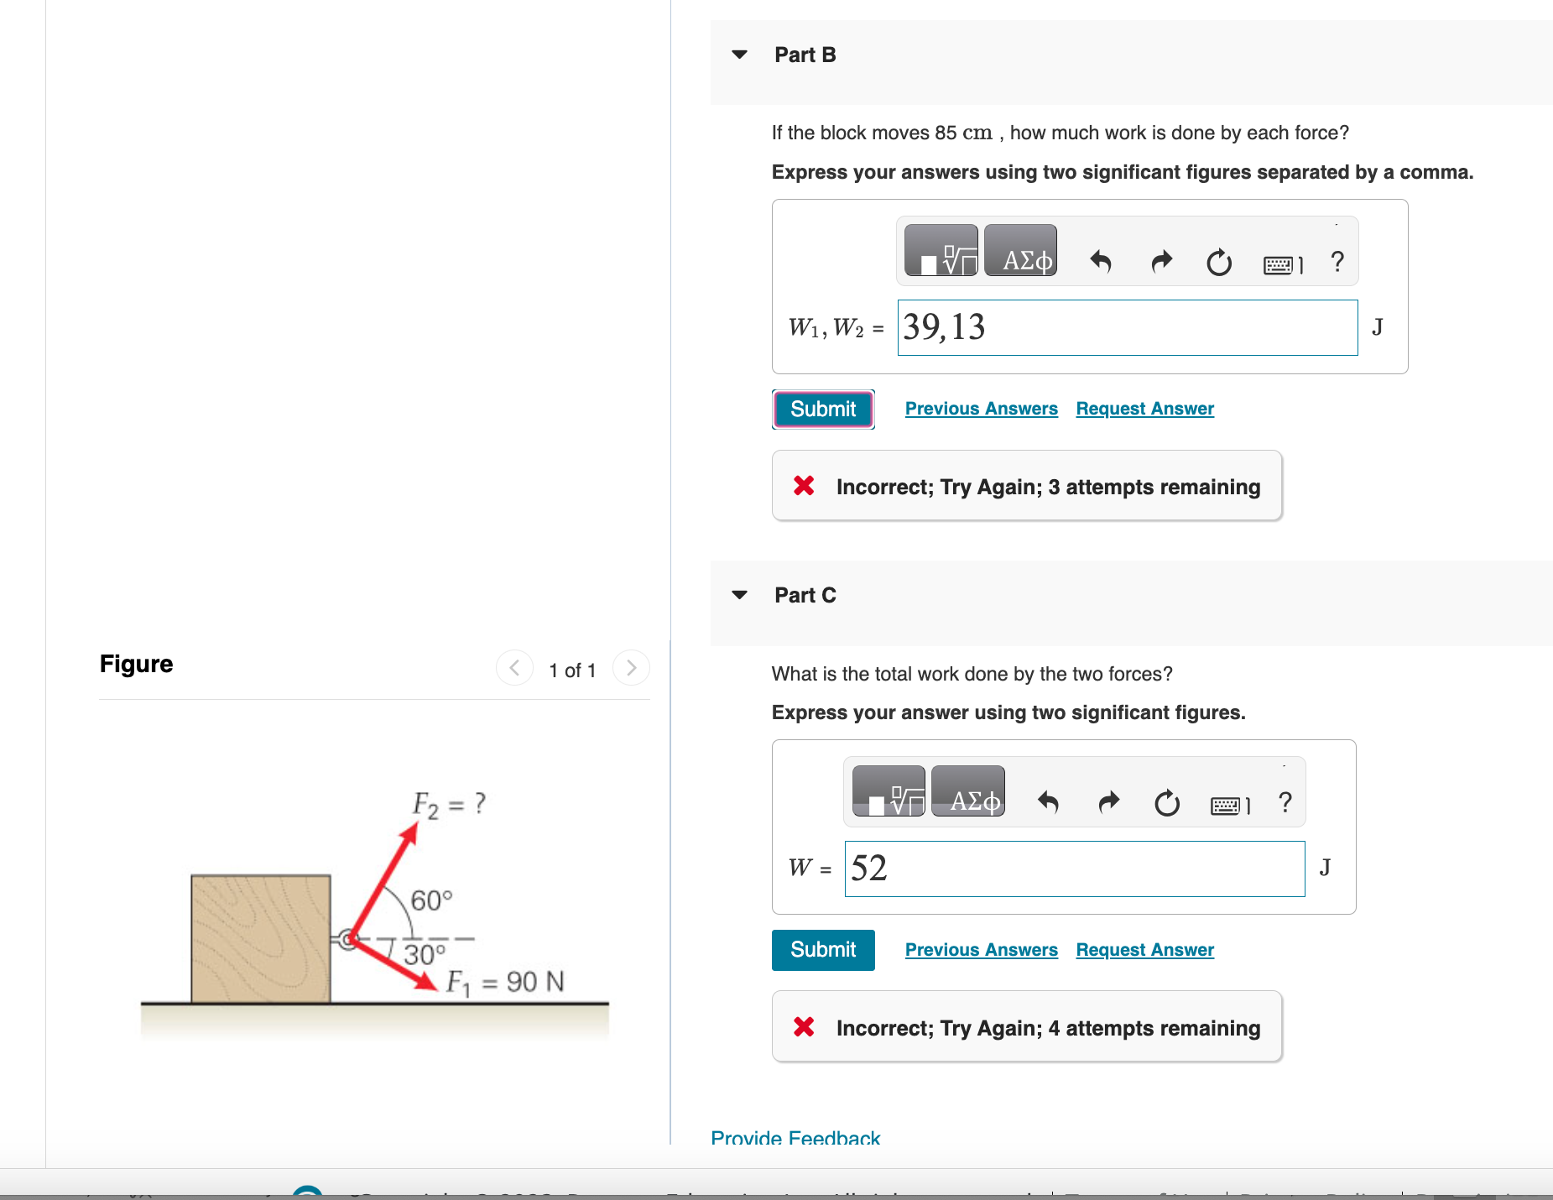The height and width of the screenshot is (1200, 1553).
Task: Click the W answer input field in Part C
Action: point(1074,869)
